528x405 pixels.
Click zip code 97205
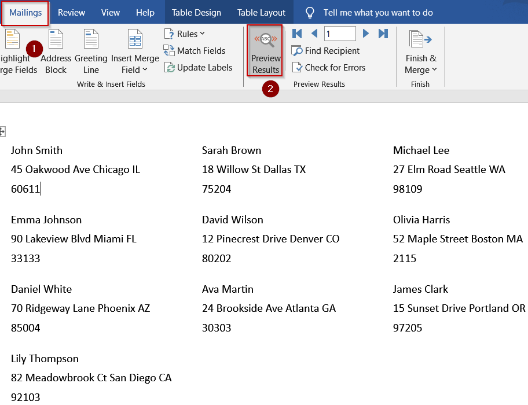pyautogui.click(x=408, y=328)
